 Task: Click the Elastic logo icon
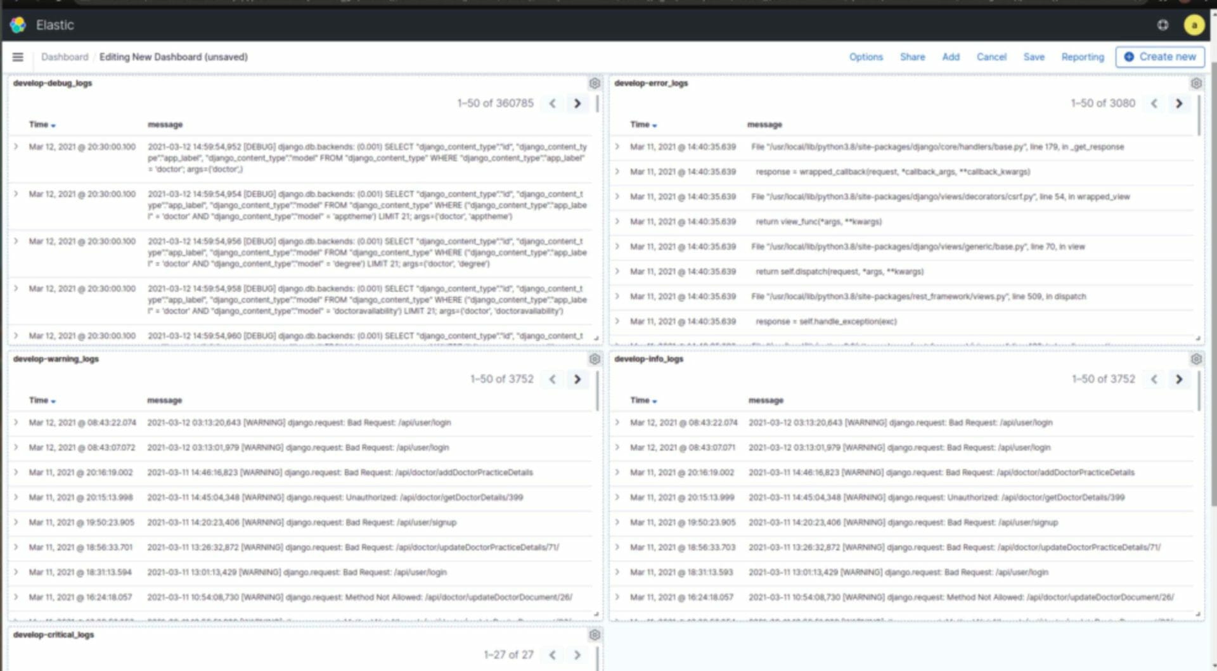(18, 25)
